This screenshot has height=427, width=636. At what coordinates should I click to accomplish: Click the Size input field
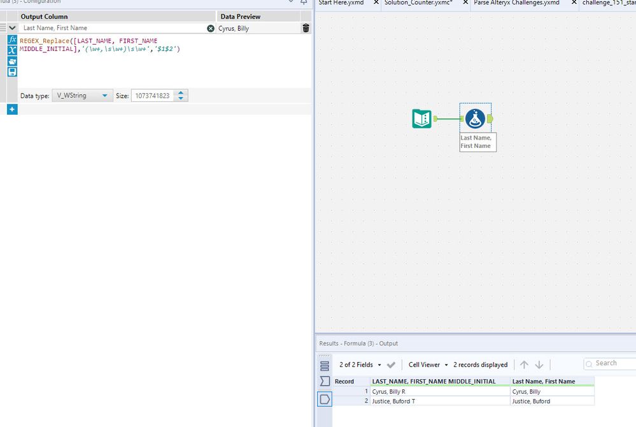click(153, 96)
